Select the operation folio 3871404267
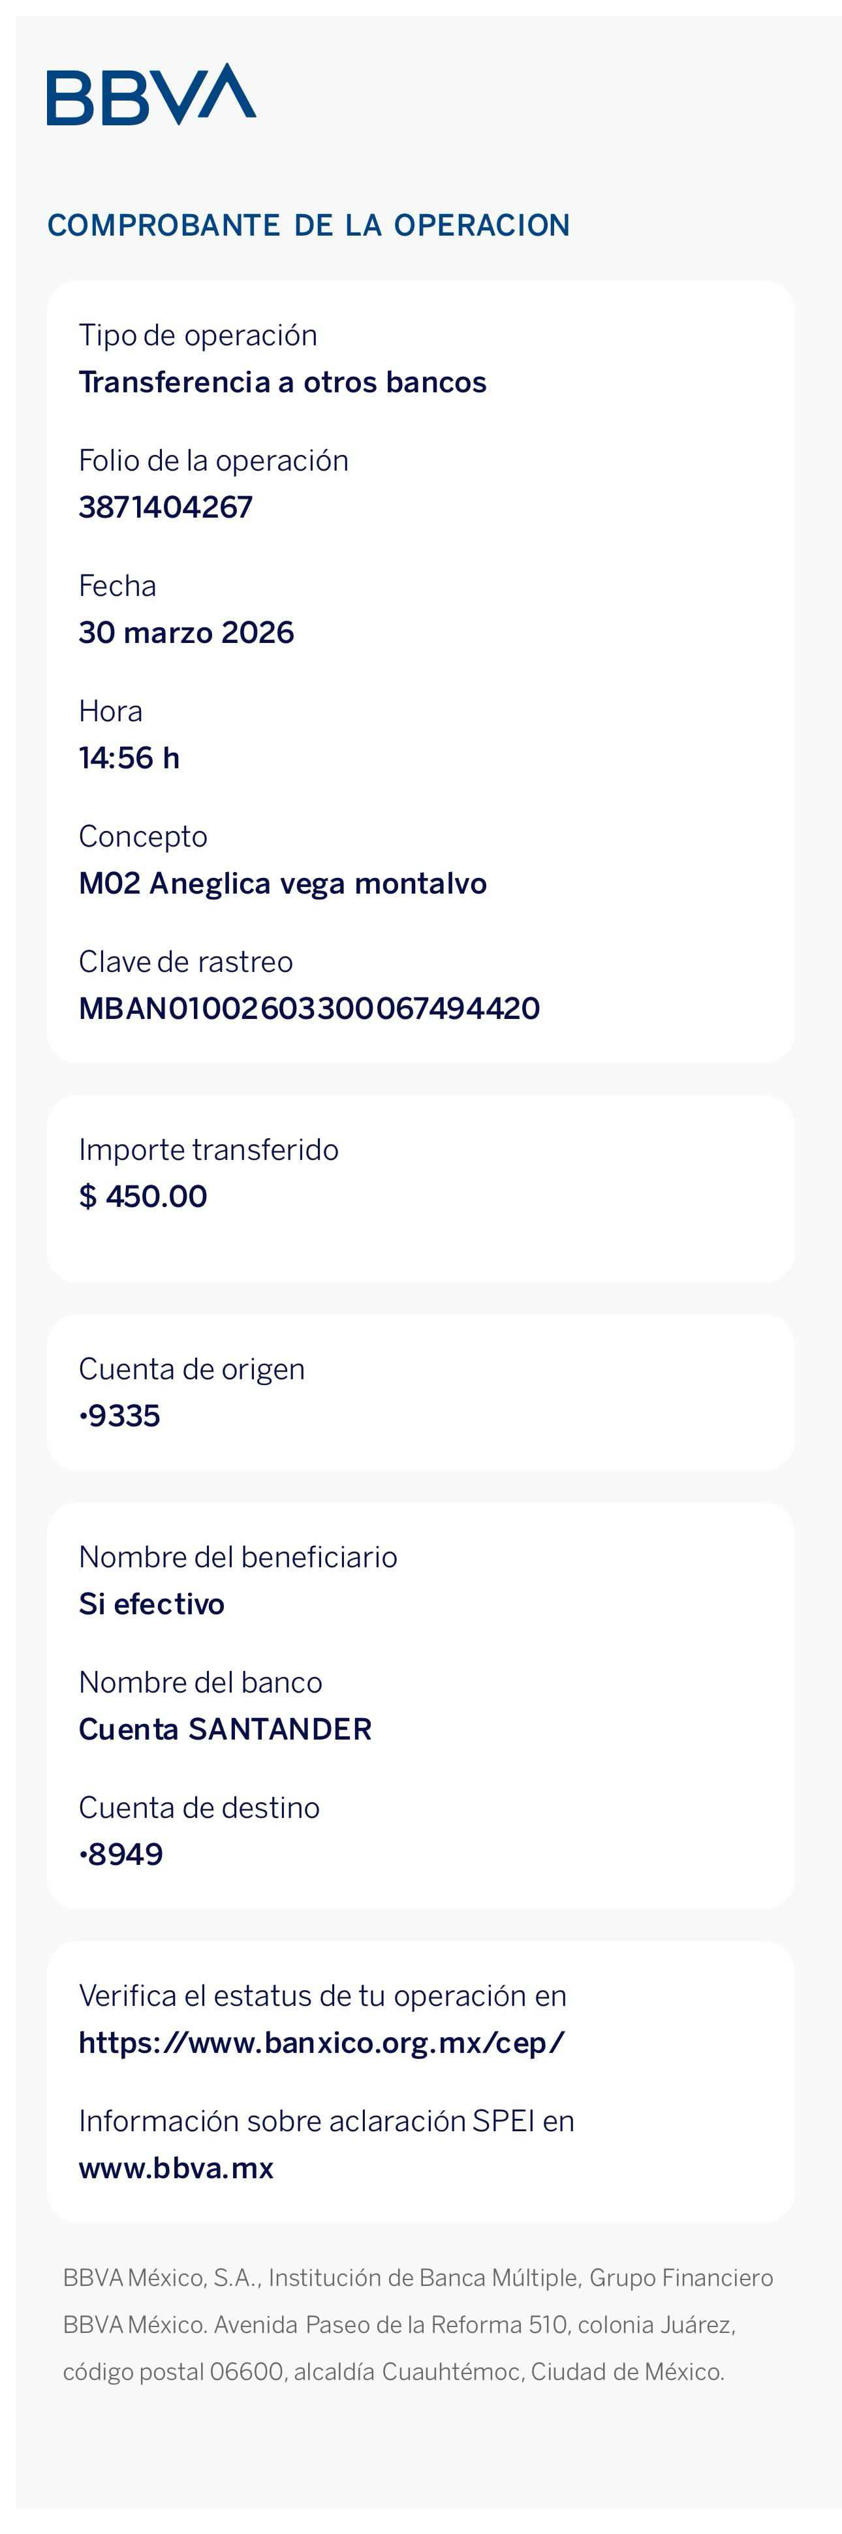 click(x=165, y=507)
